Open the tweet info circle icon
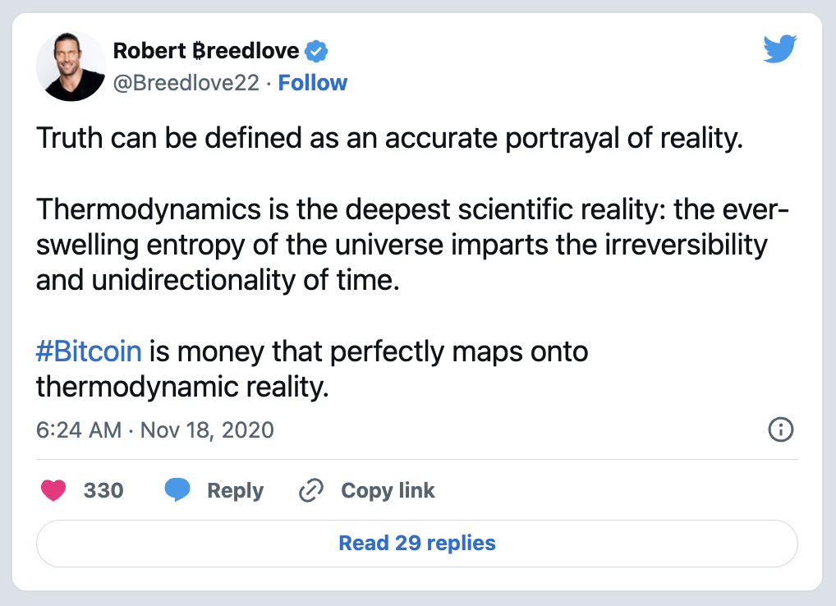This screenshot has width=836, height=606. coord(780,429)
